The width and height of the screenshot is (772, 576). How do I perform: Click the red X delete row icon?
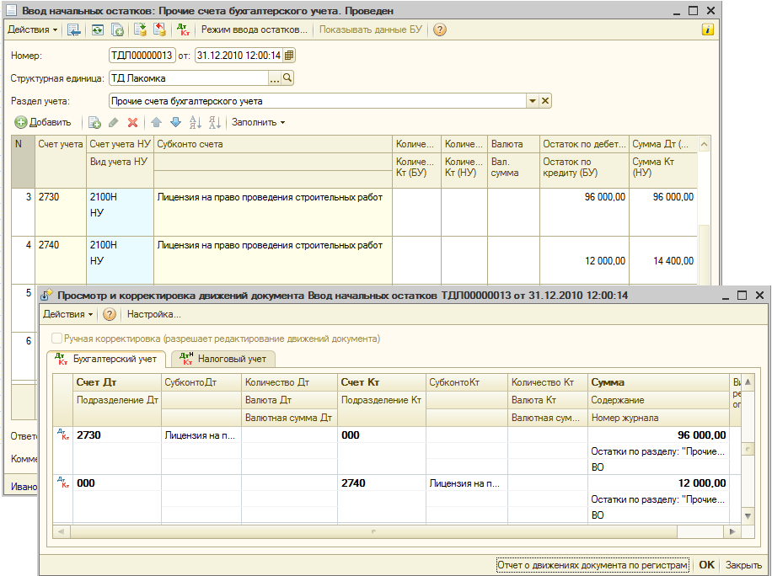pos(132,122)
